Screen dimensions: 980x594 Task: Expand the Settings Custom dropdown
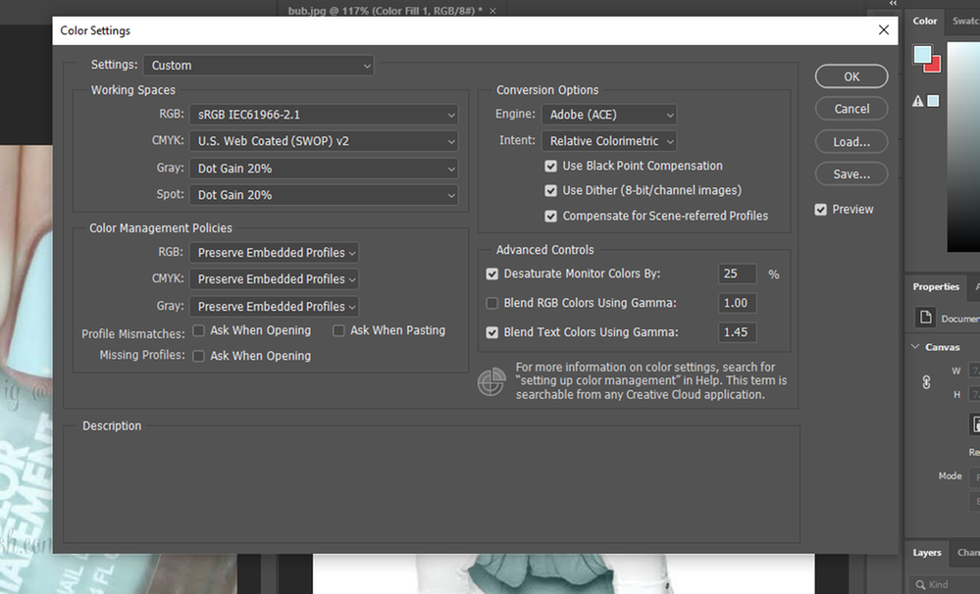[258, 66]
